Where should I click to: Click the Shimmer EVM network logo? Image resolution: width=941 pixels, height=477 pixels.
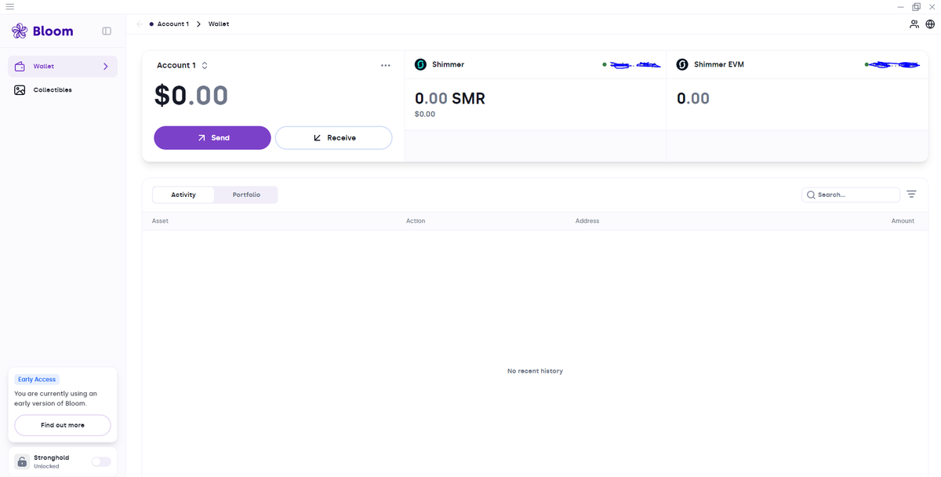(682, 64)
